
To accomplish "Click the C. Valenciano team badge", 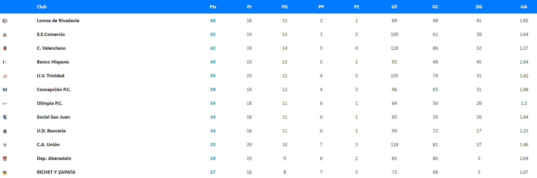I will [x=5, y=49].
